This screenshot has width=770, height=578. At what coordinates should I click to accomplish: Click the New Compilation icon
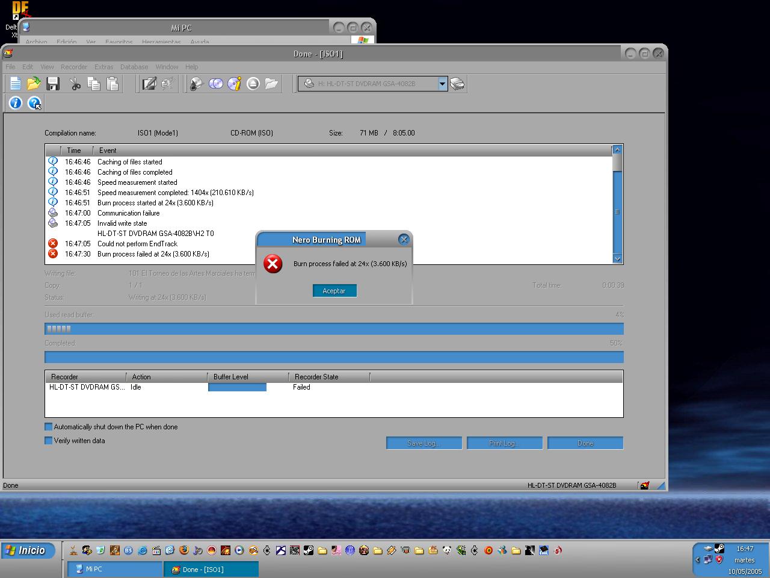[15, 84]
